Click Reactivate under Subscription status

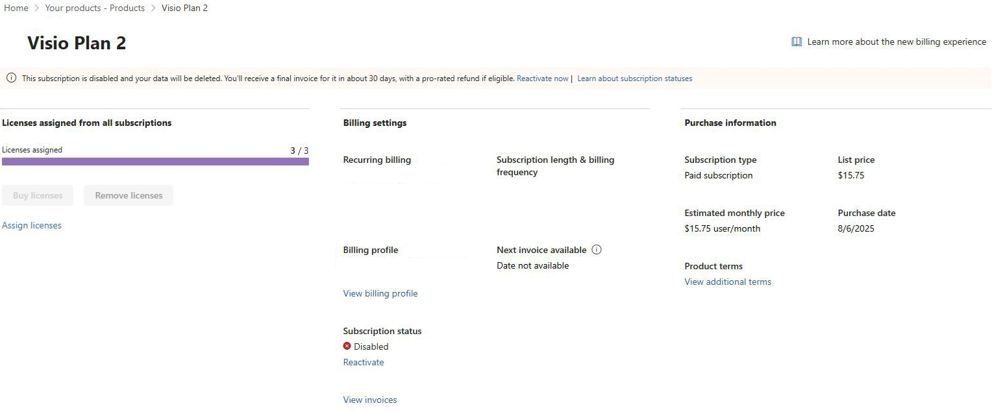coord(364,363)
